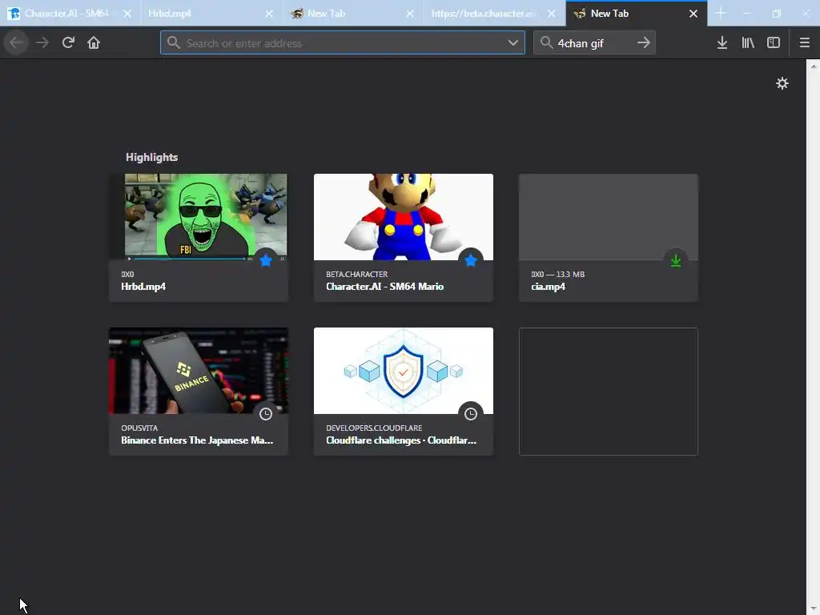Image resolution: width=820 pixels, height=615 pixels.
Task: Open Binance Enters The Japanese Ma... link
Action: [197, 440]
